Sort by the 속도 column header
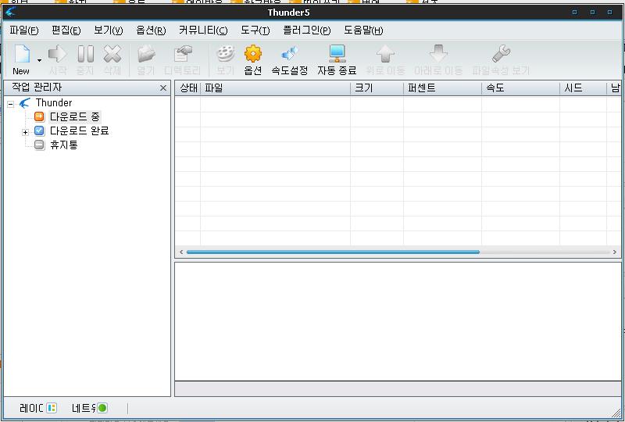The image size is (625, 422). [520, 88]
